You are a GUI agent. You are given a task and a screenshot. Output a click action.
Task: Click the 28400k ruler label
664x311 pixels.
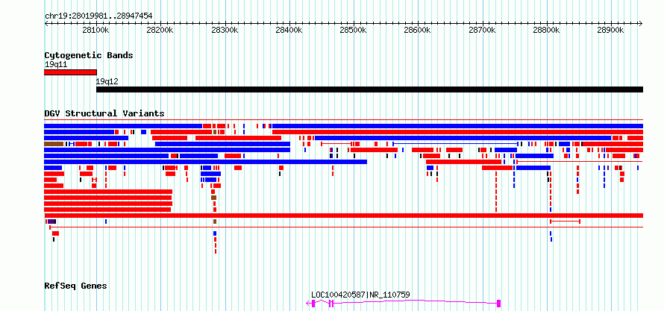click(x=289, y=30)
